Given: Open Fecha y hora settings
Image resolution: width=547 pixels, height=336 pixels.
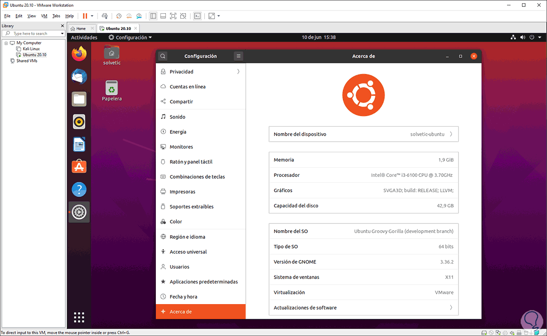Looking at the screenshot, I should (201, 296).
